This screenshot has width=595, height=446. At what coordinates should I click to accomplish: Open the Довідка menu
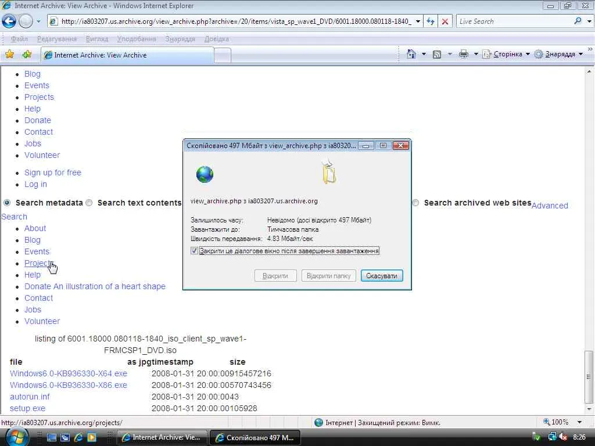pos(217,39)
